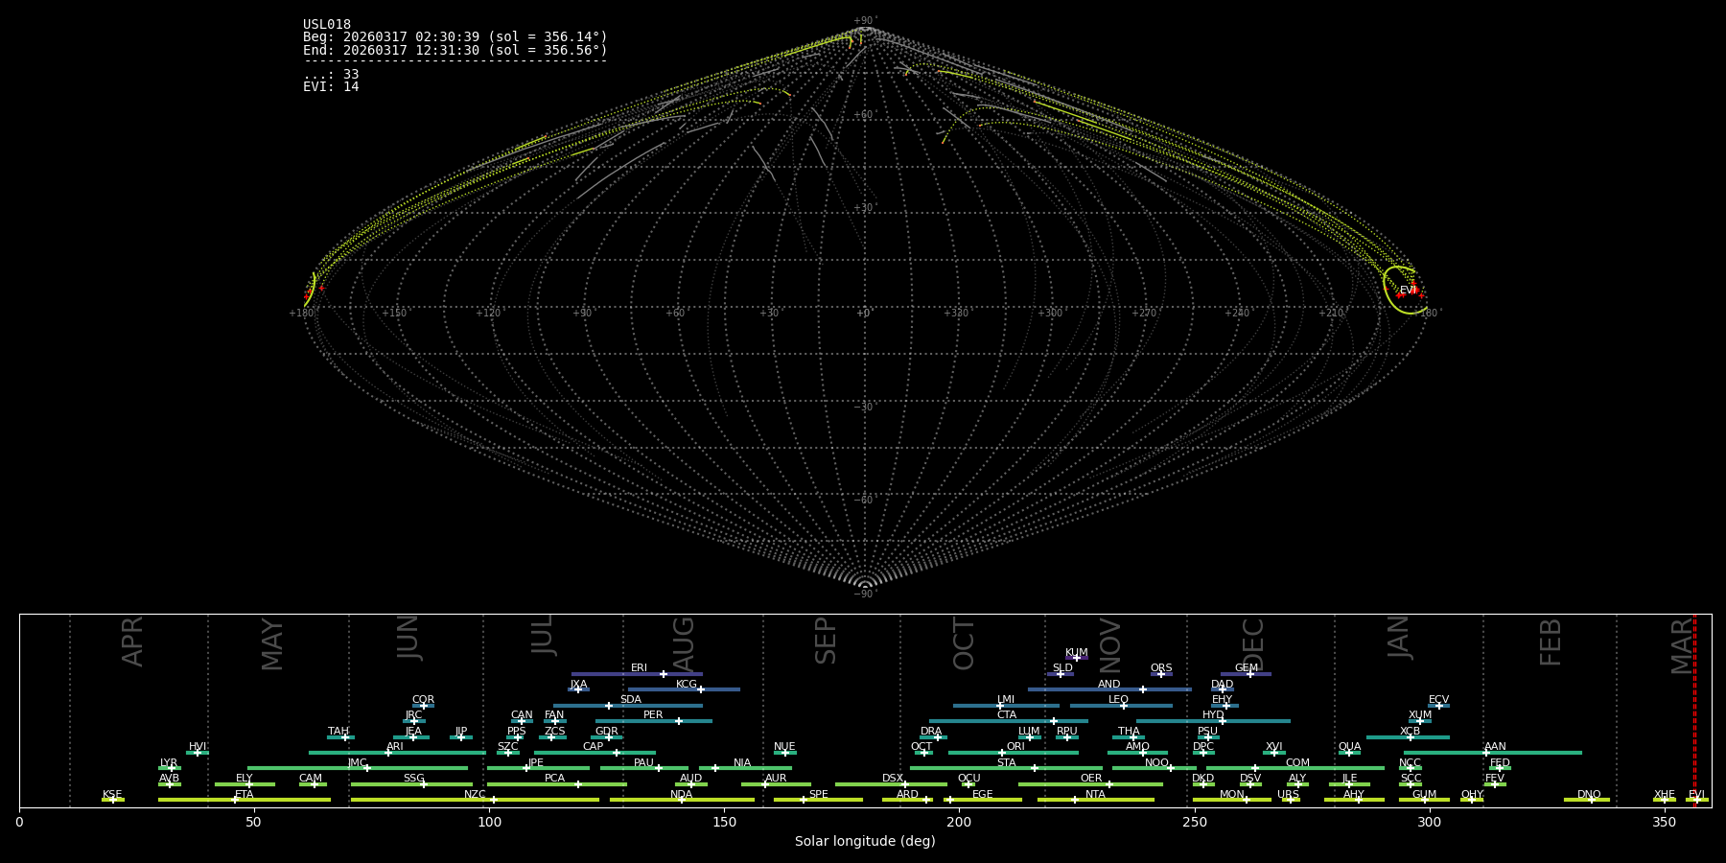The image size is (1726, 863).
Task: Select the PER shower bar label
Action: coord(653,715)
